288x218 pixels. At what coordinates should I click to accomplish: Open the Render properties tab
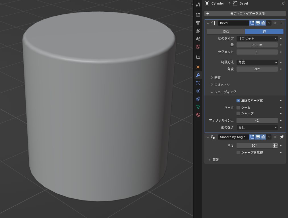(x=198, y=14)
